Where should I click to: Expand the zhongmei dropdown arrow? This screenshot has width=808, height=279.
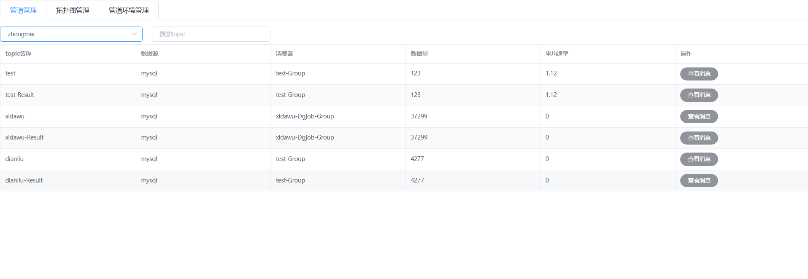point(134,34)
